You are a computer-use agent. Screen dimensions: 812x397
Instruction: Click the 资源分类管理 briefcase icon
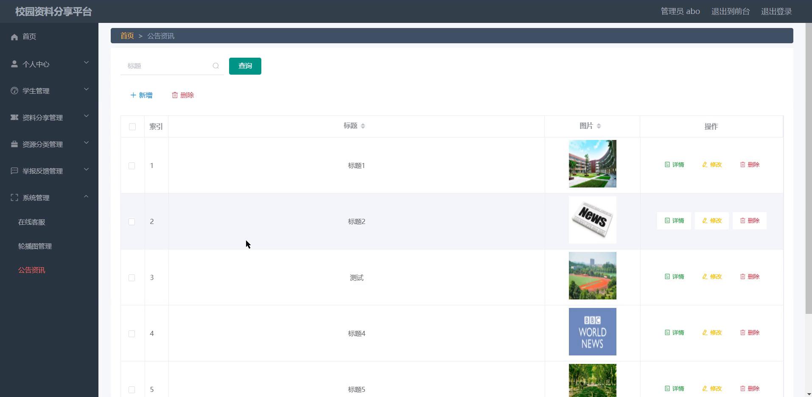[x=14, y=144]
